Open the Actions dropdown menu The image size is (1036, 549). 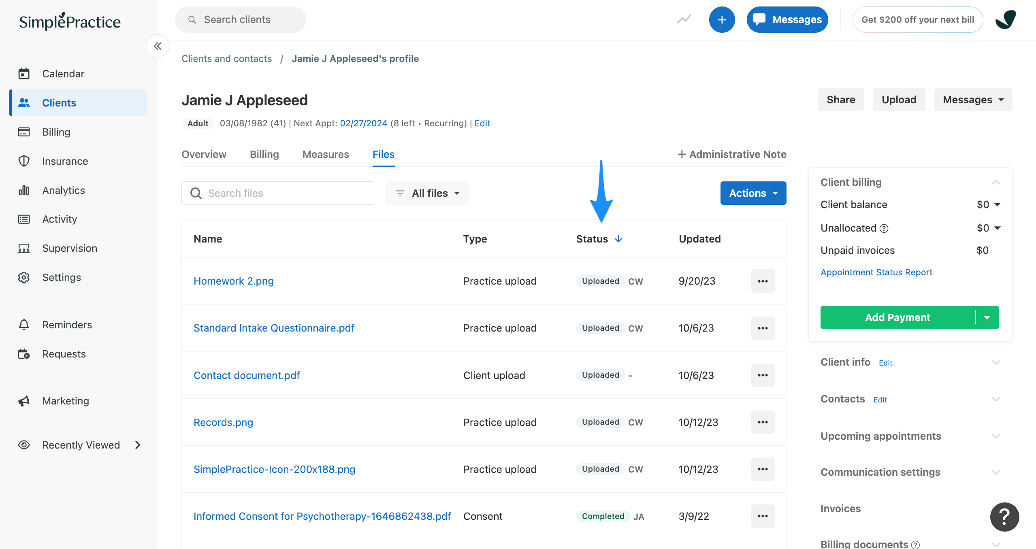tap(753, 193)
